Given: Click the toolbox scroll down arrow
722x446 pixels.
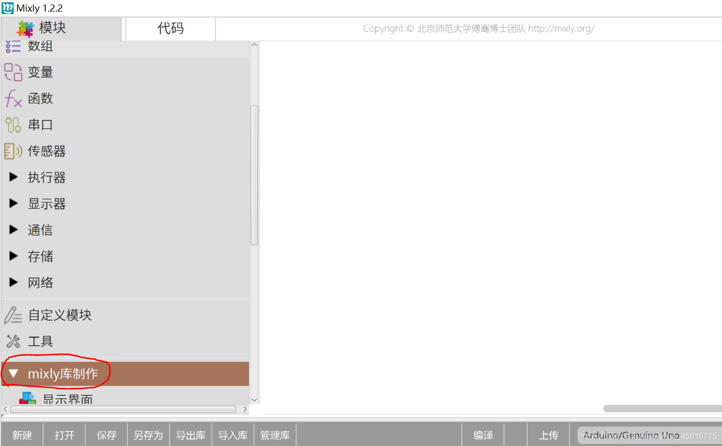Looking at the screenshot, I should [254, 400].
